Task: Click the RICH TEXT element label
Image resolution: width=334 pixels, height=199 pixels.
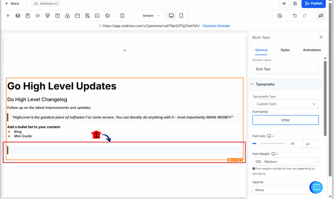Action: pyautogui.click(x=235, y=160)
